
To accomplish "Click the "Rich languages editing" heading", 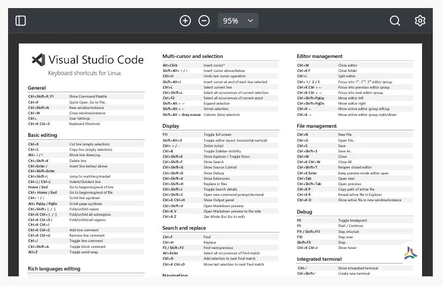I will tap(54, 268).
